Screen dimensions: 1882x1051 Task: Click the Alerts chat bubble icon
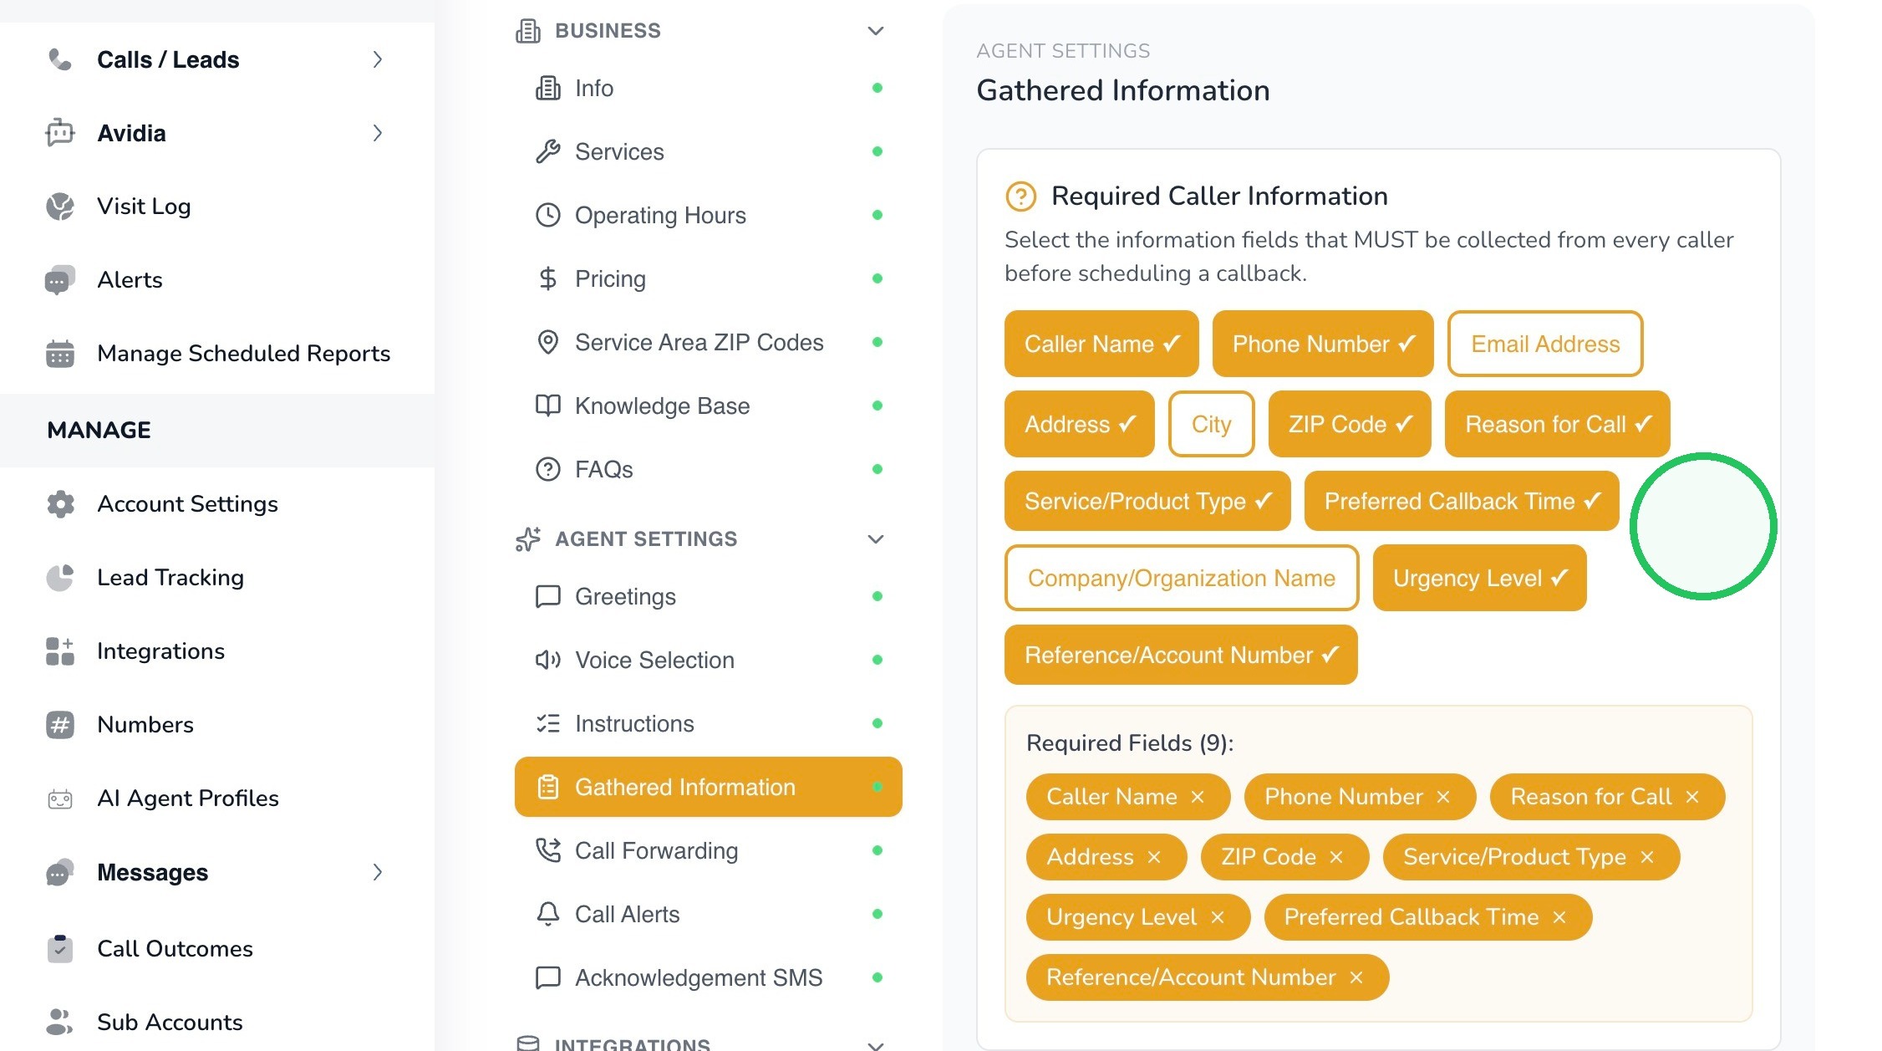pos(59,280)
